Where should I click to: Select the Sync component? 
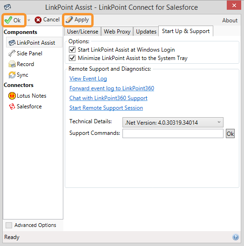[x=18, y=75]
